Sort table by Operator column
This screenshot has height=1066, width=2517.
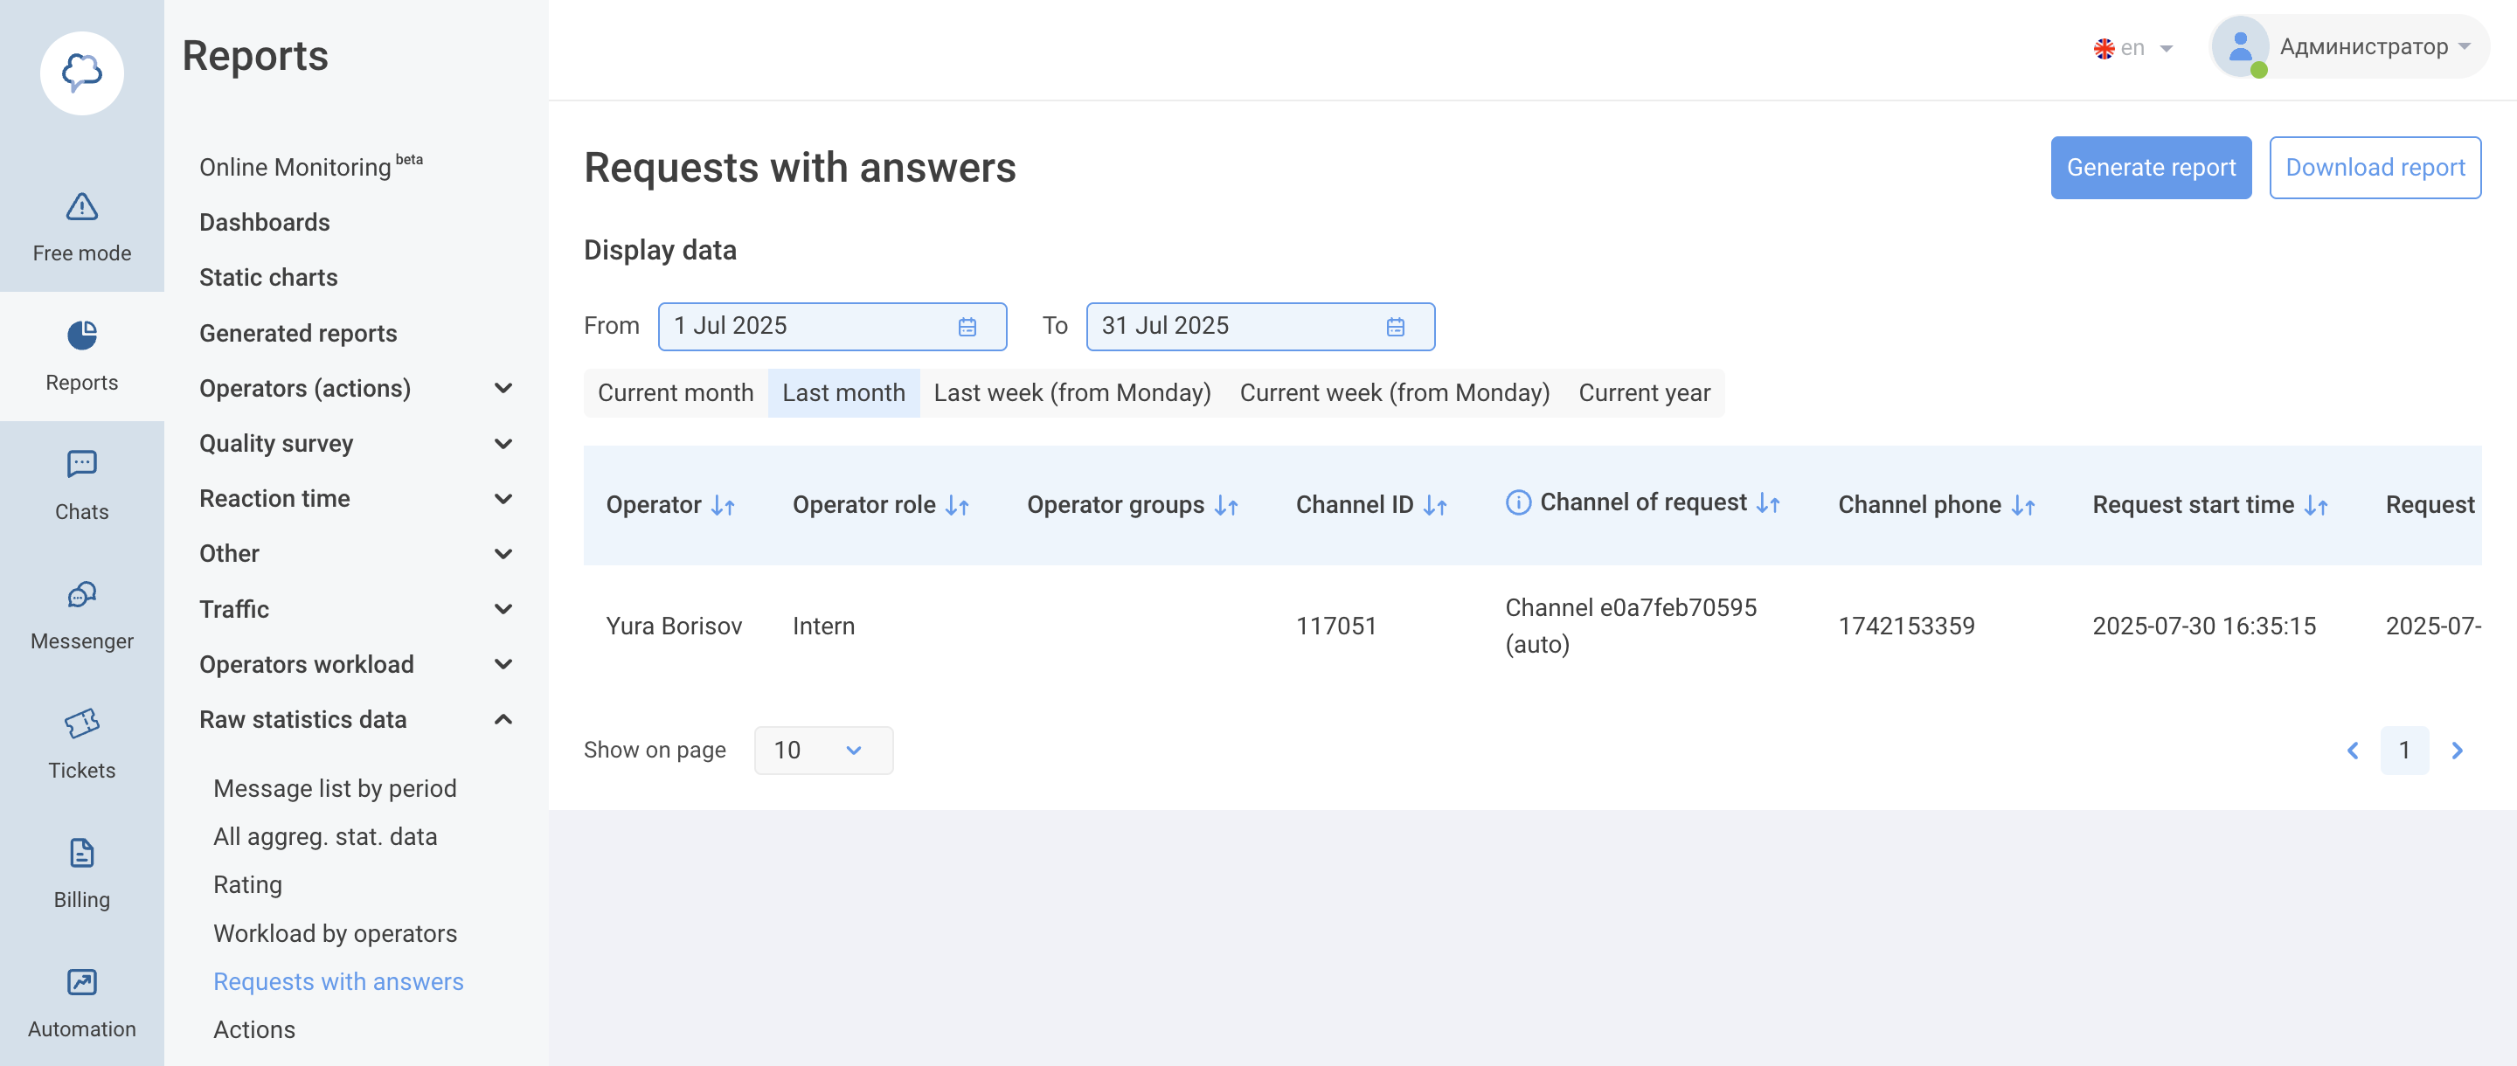click(x=723, y=505)
